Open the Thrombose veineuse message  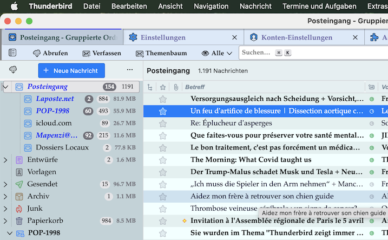tap(224, 208)
